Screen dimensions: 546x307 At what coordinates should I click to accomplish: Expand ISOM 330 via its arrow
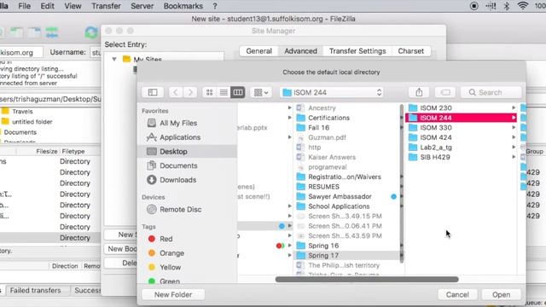point(514,127)
